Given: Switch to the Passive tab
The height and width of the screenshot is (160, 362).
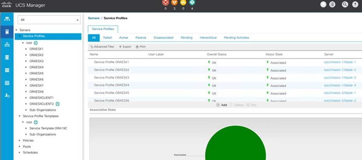Looking at the screenshot, I should 141,38.
